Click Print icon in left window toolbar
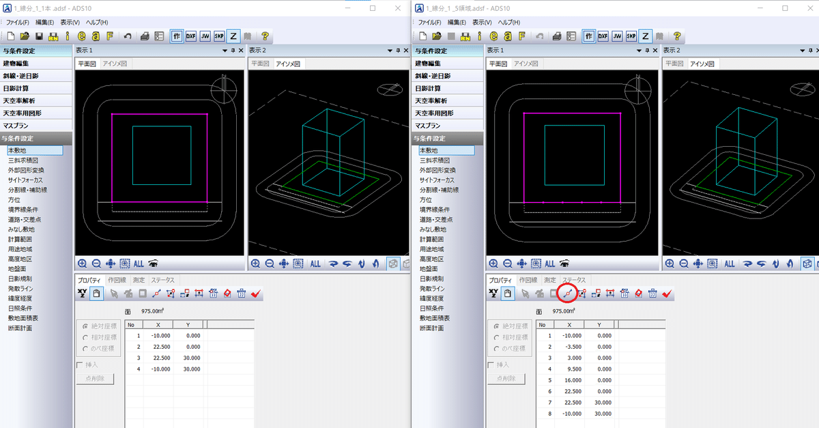The width and height of the screenshot is (819, 428). point(145,36)
